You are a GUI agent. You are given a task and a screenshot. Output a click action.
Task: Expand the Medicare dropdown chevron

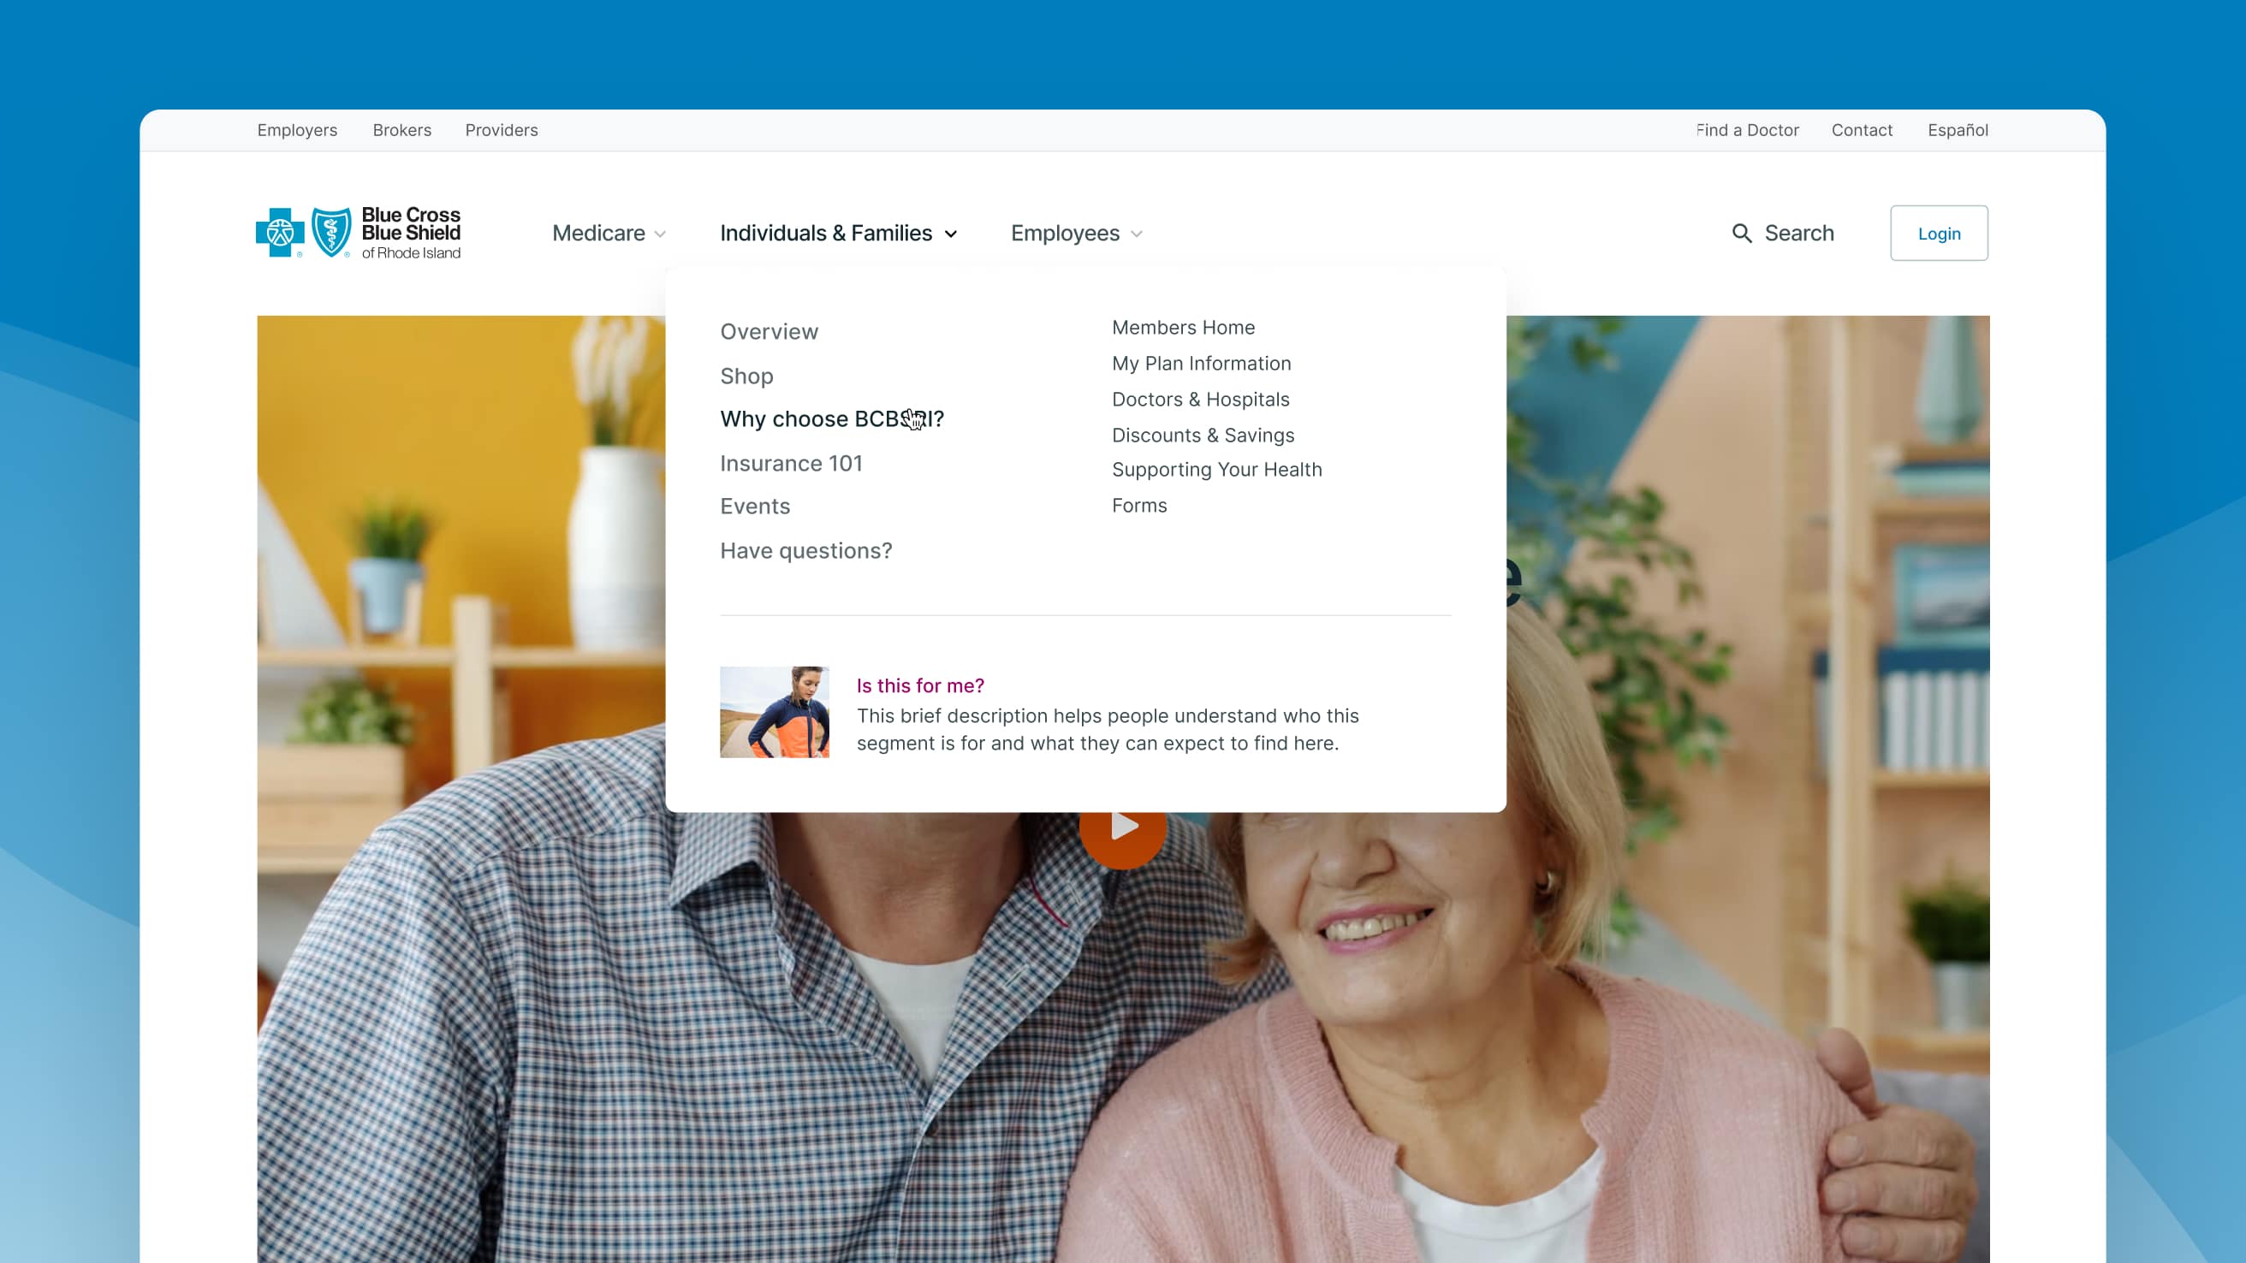coord(660,234)
